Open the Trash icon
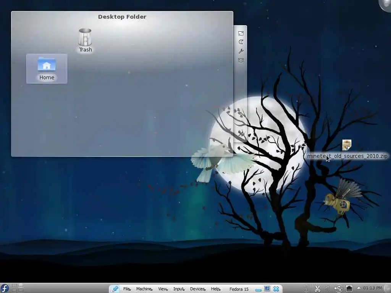 (x=85, y=37)
